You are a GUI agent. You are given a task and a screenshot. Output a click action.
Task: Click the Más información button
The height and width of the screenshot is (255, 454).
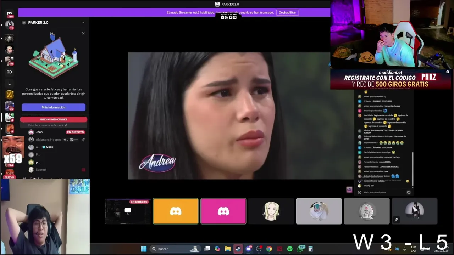(x=54, y=107)
